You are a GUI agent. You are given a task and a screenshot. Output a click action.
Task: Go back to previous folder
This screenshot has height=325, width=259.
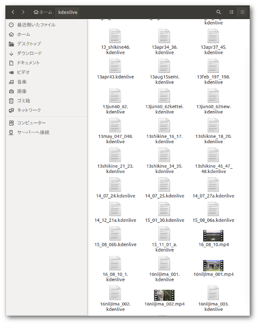(13, 12)
